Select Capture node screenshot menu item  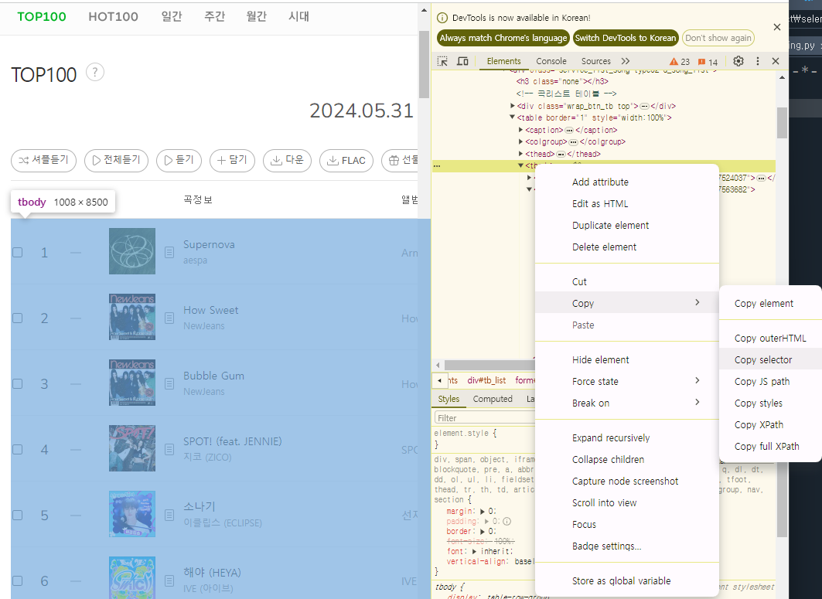click(x=625, y=482)
